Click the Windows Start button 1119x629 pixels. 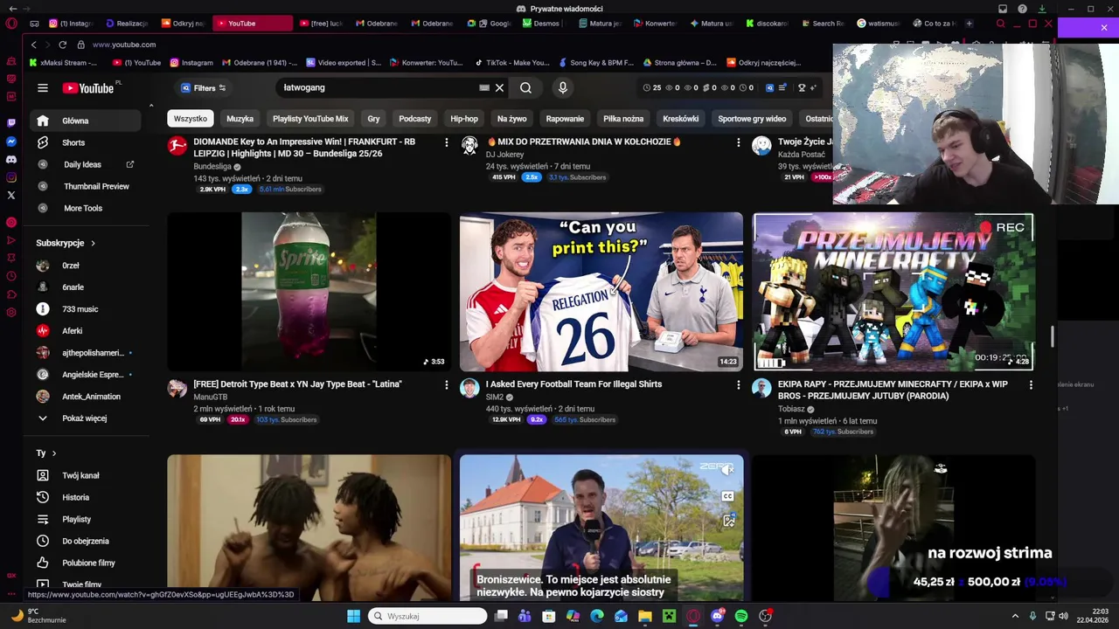pos(353,616)
